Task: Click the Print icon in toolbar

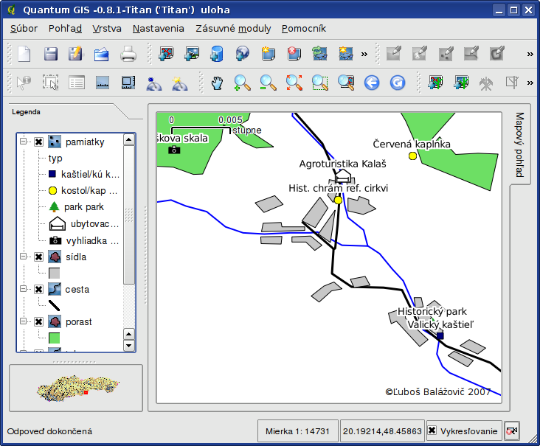Action: [128, 54]
